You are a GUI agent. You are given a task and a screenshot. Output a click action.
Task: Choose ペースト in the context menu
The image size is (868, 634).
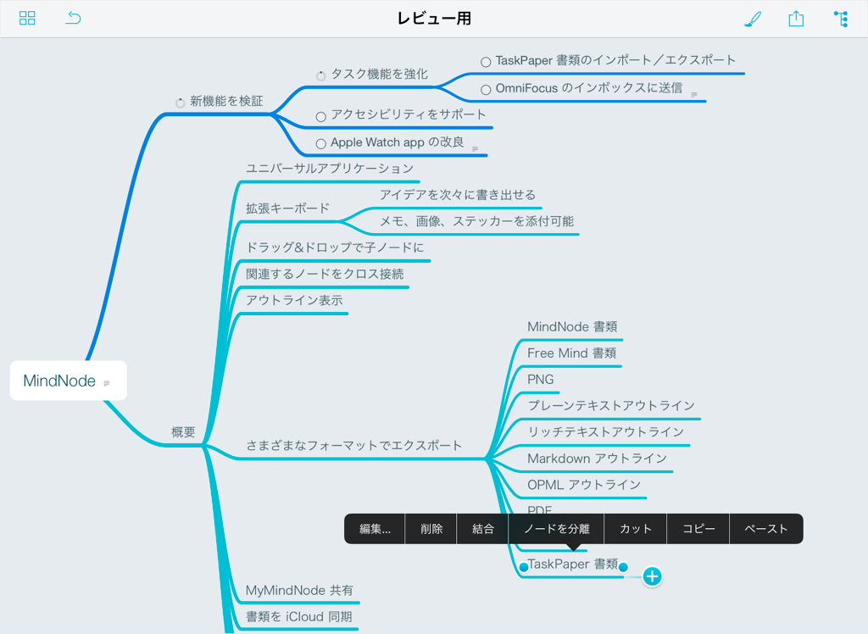(766, 529)
